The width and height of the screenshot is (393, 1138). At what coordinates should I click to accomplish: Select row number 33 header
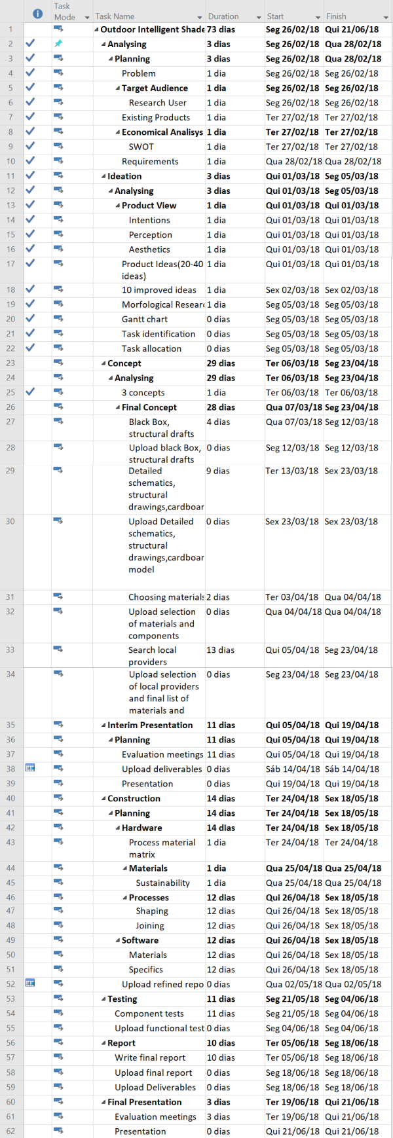coord(10,650)
